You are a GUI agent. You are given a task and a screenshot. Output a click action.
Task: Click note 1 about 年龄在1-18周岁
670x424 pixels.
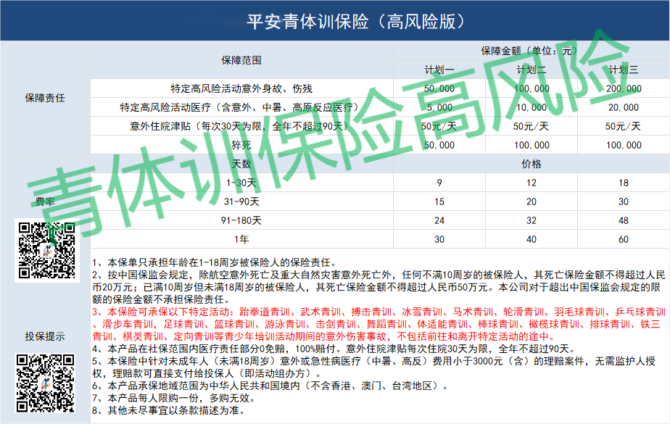(x=216, y=262)
